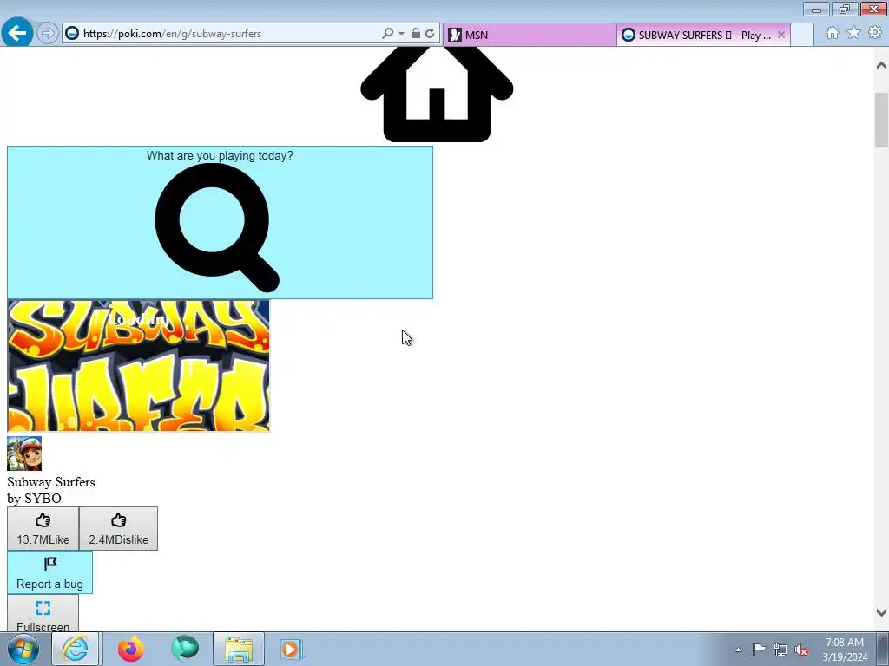Click the 2.4M Dislike button
Screen dimensions: 889x666
[x=118, y=529]
